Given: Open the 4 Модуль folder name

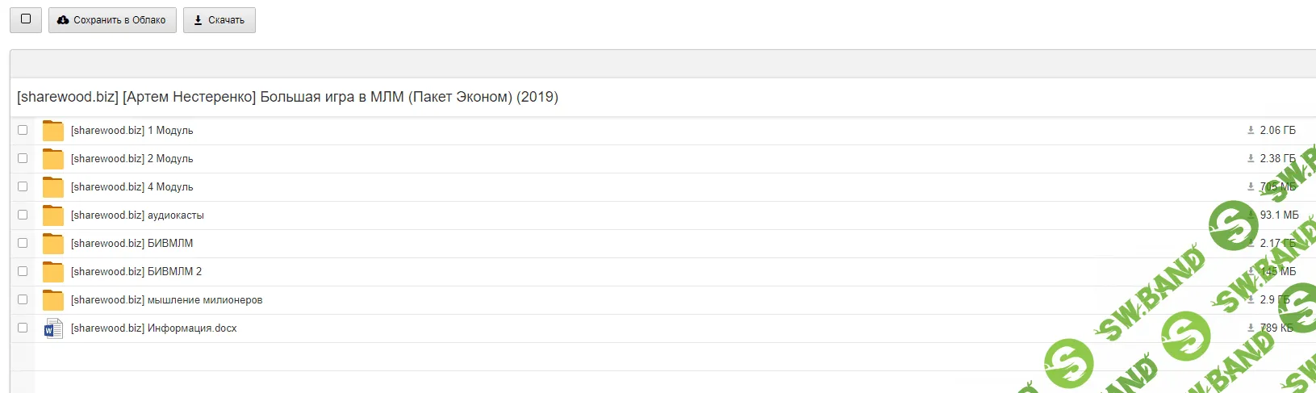Looking at the screenshot, I should pos(132,187).
